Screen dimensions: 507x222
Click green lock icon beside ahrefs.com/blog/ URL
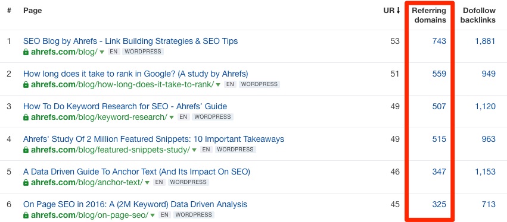[x=26, y=52]
